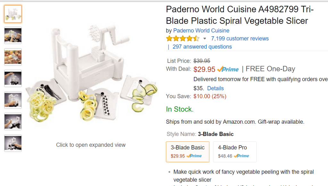
Task: Open the 297 answered questions link
Action: tap(202, 47)
